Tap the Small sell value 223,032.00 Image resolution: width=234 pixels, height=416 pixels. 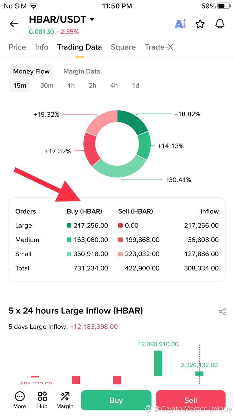pyautogui.click(x=142, y=254)
